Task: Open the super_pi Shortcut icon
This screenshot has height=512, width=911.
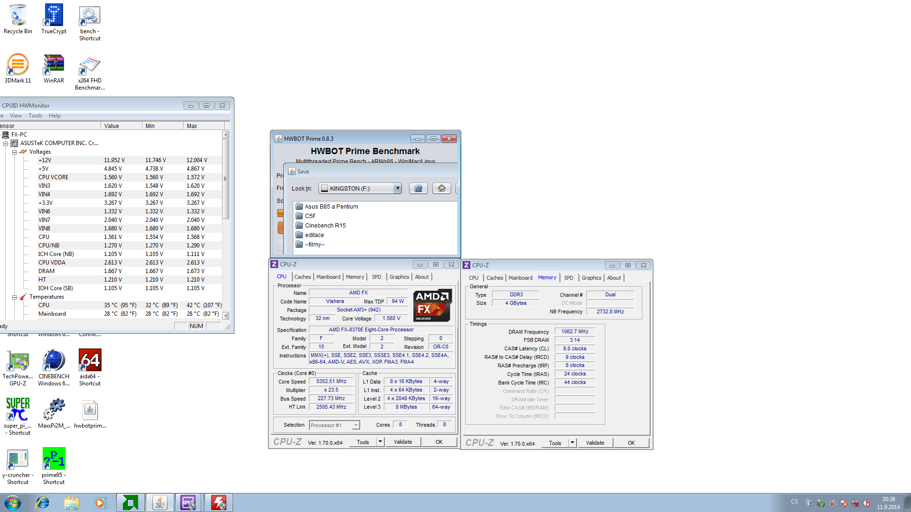Action: coord(18,416)
